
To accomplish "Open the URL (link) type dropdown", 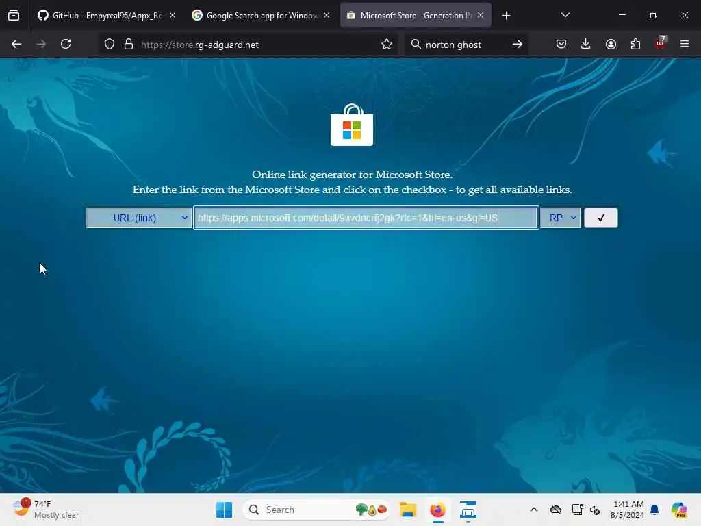I will click(x=139, y=218).
